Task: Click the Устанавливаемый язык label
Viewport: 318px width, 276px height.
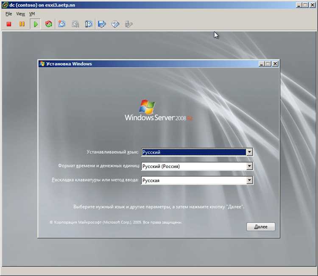Action: [x=112, y=152]
